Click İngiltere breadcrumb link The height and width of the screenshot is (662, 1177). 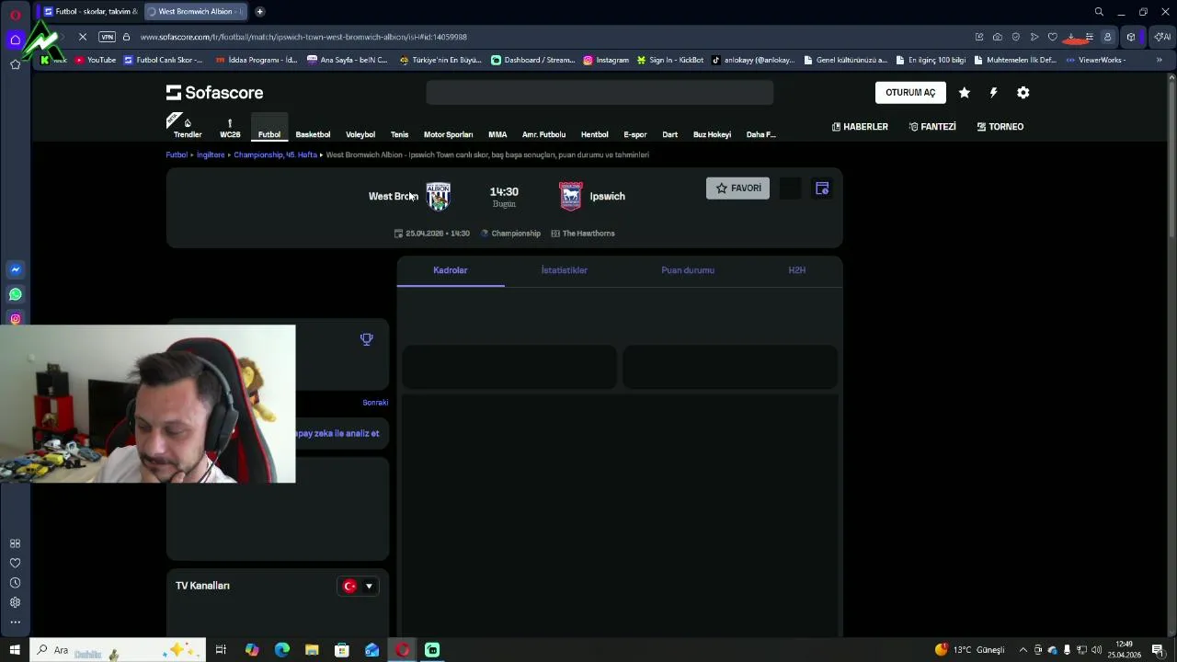tap(211, 154)
